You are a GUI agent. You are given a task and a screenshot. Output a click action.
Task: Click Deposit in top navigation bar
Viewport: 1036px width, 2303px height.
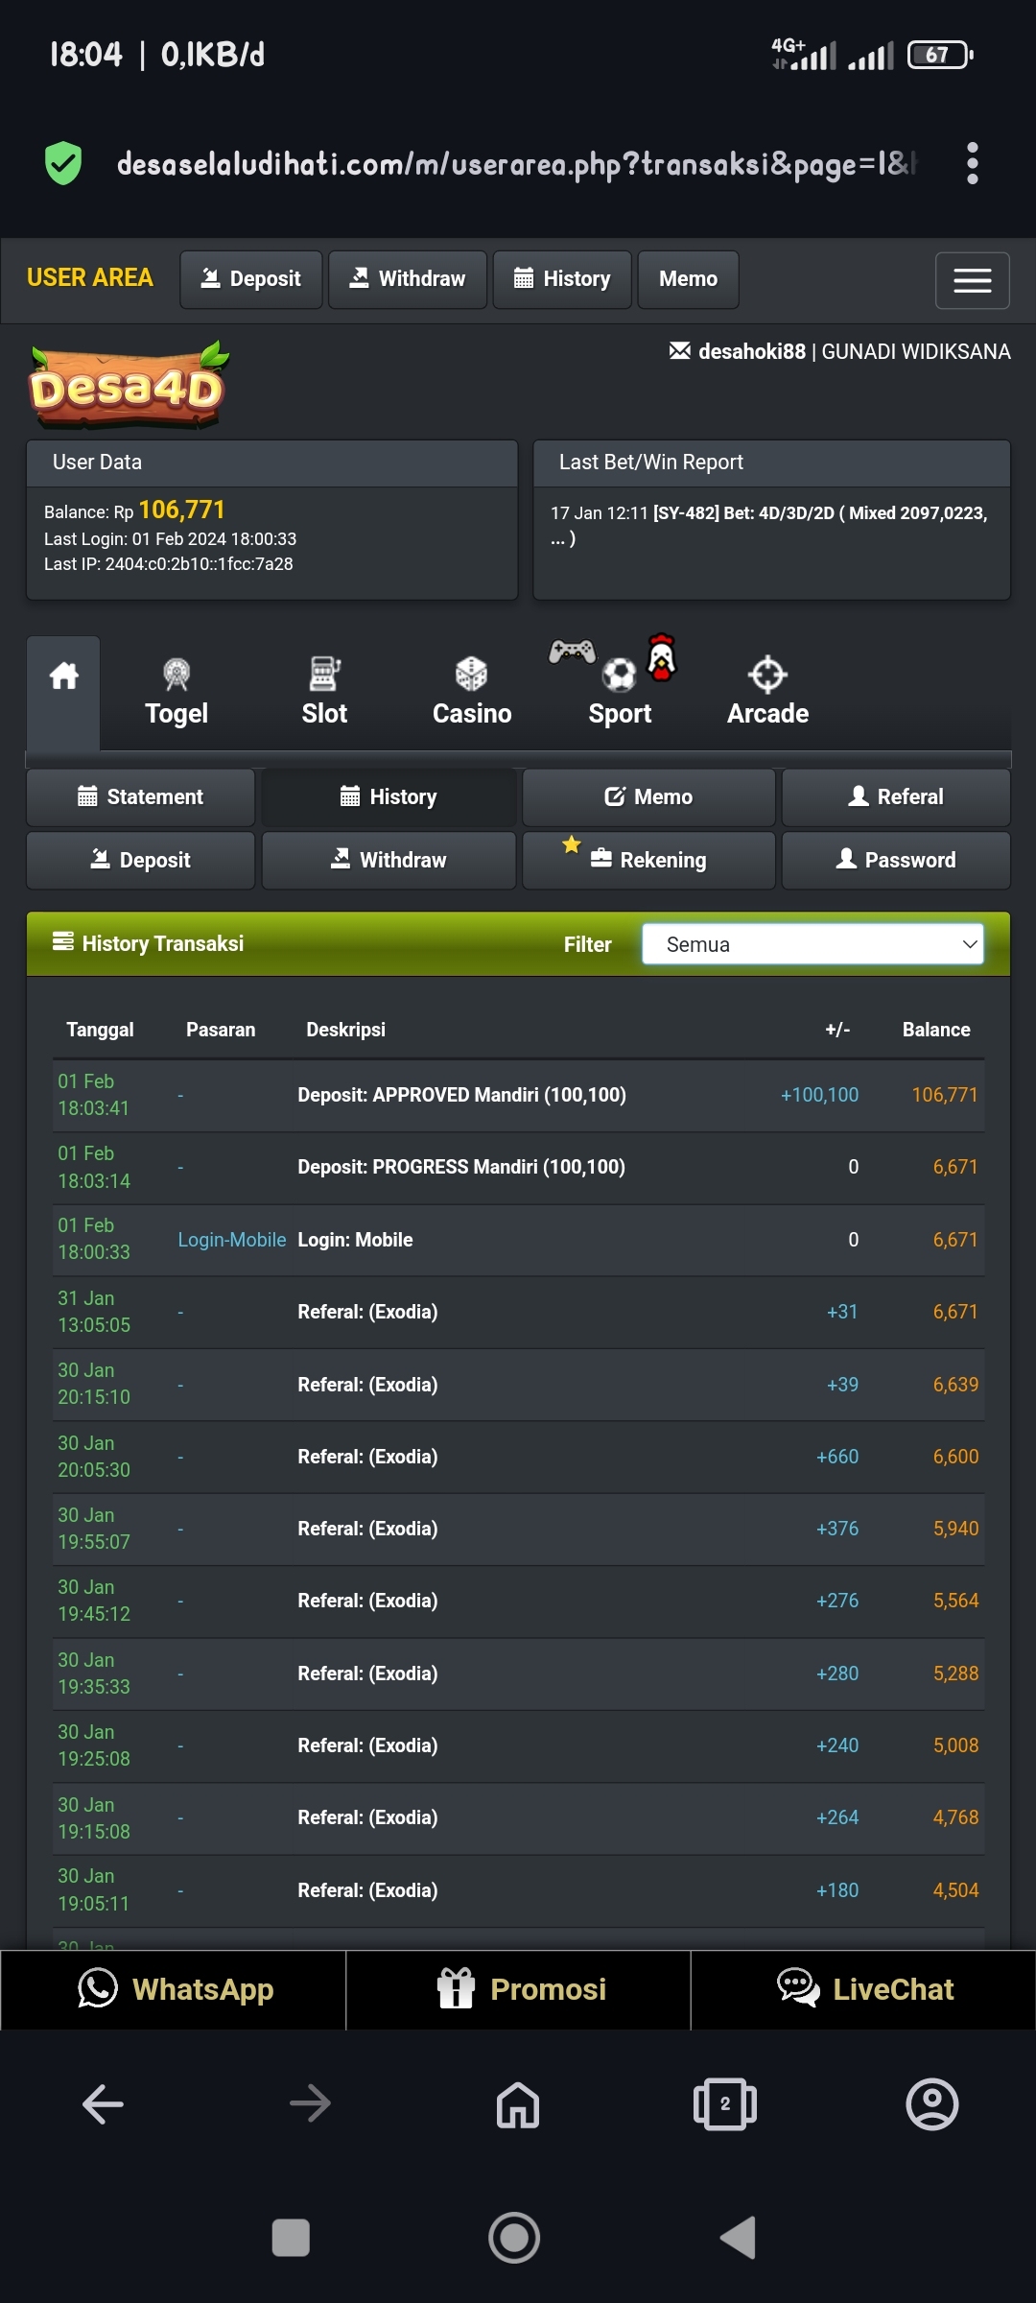click(x=251, y=279)
